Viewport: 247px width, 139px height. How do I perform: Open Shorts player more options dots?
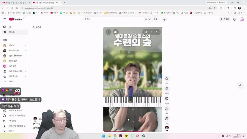click(151, 32)
